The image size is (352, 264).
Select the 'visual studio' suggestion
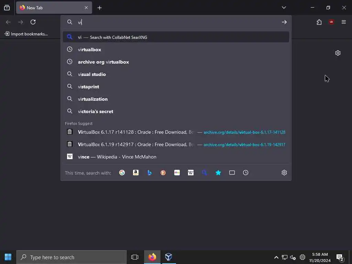pyautogui.click(x=176, y=74)
